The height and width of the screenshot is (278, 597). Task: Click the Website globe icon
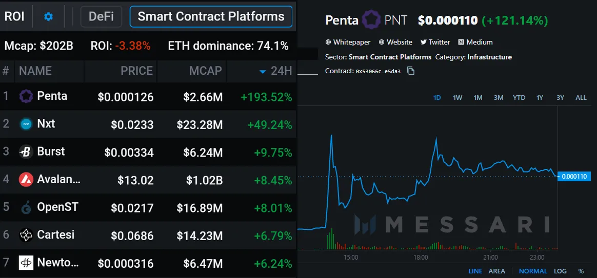point(382,42)
